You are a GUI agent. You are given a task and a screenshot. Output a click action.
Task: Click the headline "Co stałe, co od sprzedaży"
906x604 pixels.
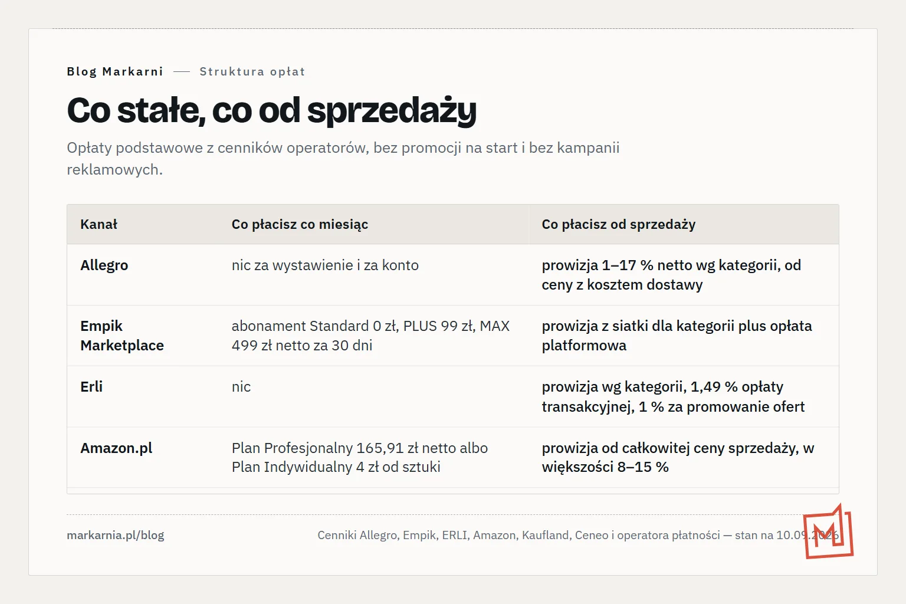pos(272,110)
